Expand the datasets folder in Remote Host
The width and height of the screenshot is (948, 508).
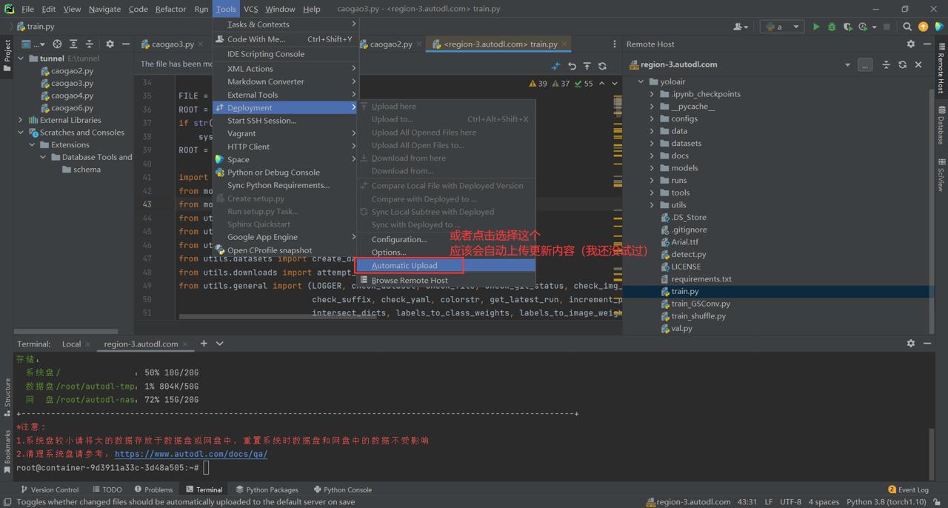(x=652, y=144)
